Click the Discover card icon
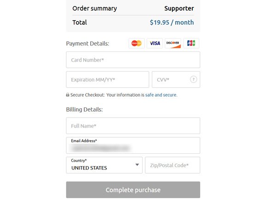Image resolution: width=276 pixels, height=202 pixels. coord(173,43)
